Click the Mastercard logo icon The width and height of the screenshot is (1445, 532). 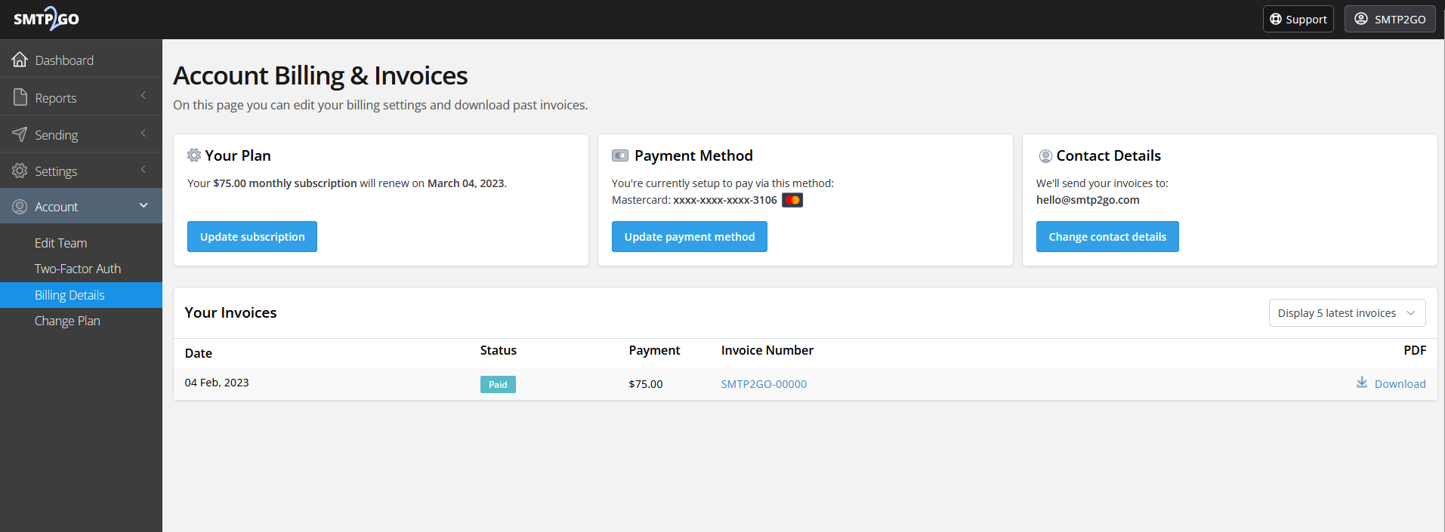792,200
